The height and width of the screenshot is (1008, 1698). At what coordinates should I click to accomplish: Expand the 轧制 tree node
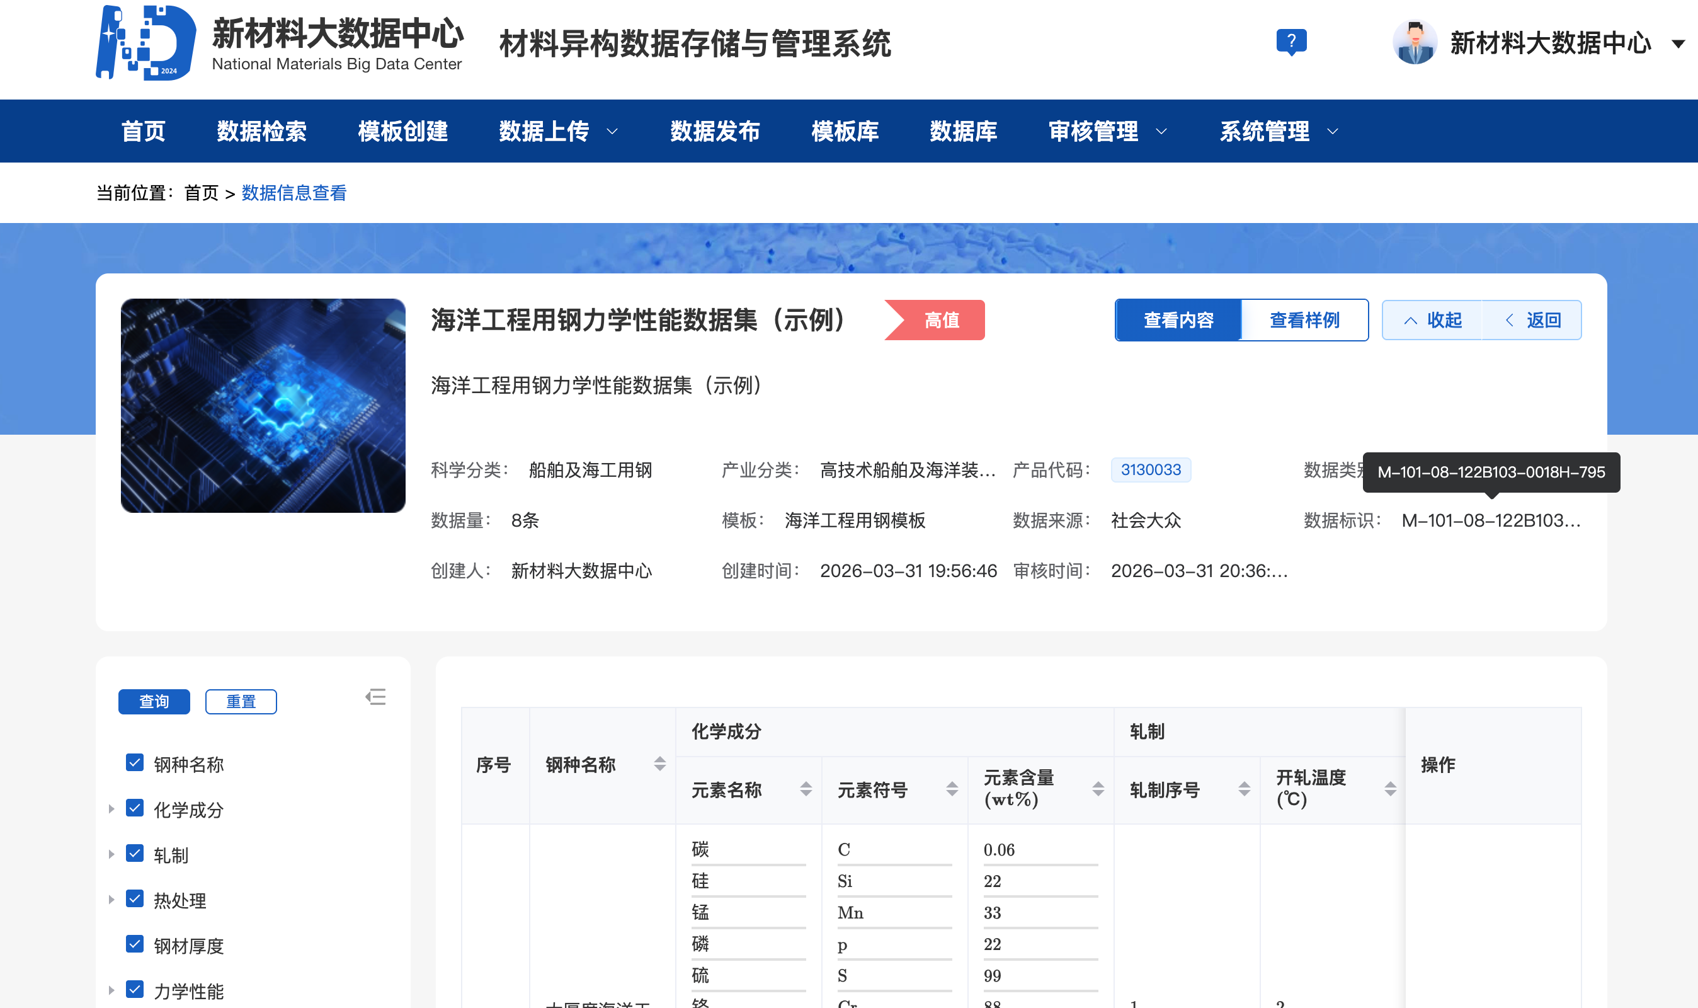pos(111,854)
